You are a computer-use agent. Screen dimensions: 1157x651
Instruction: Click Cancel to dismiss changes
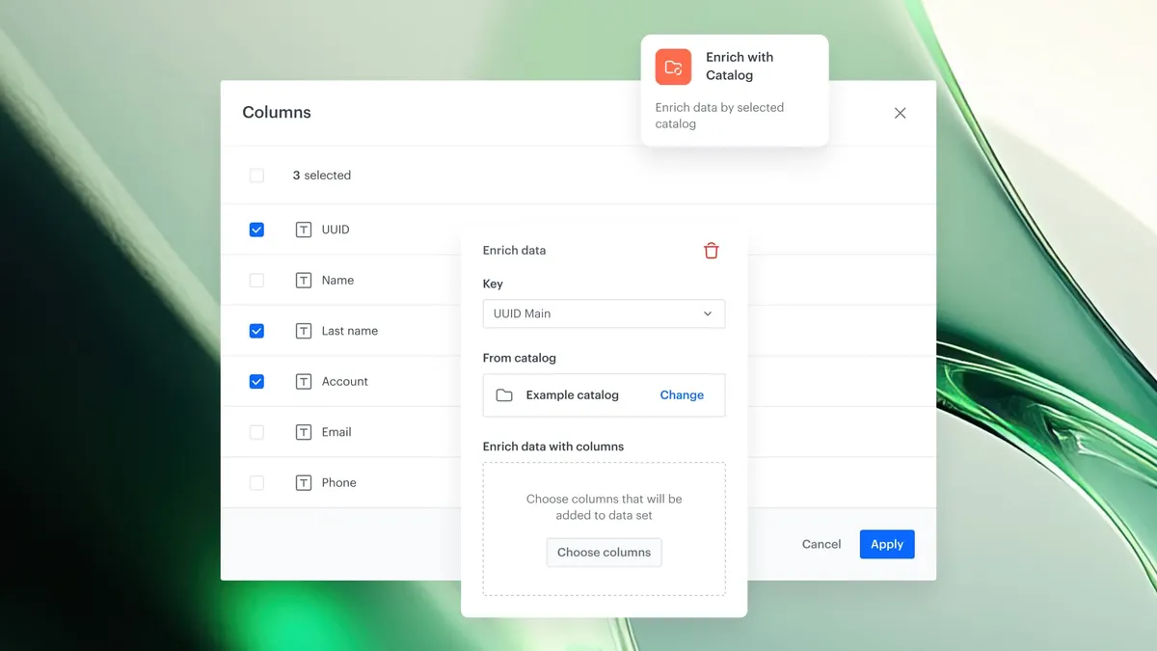(x=821, y=543)
